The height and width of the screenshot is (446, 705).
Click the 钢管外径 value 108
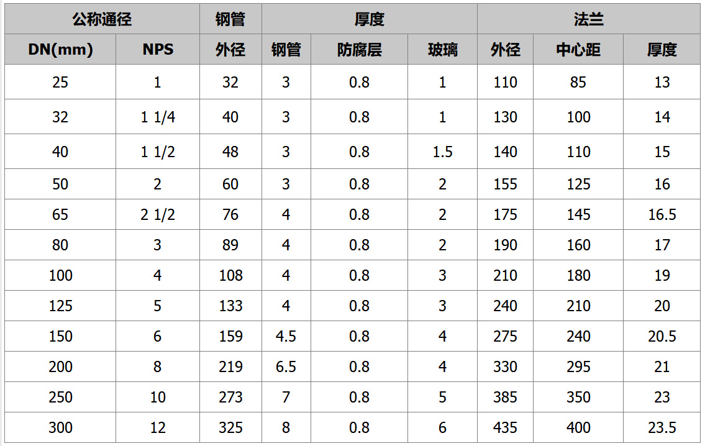tap(230, 275)
